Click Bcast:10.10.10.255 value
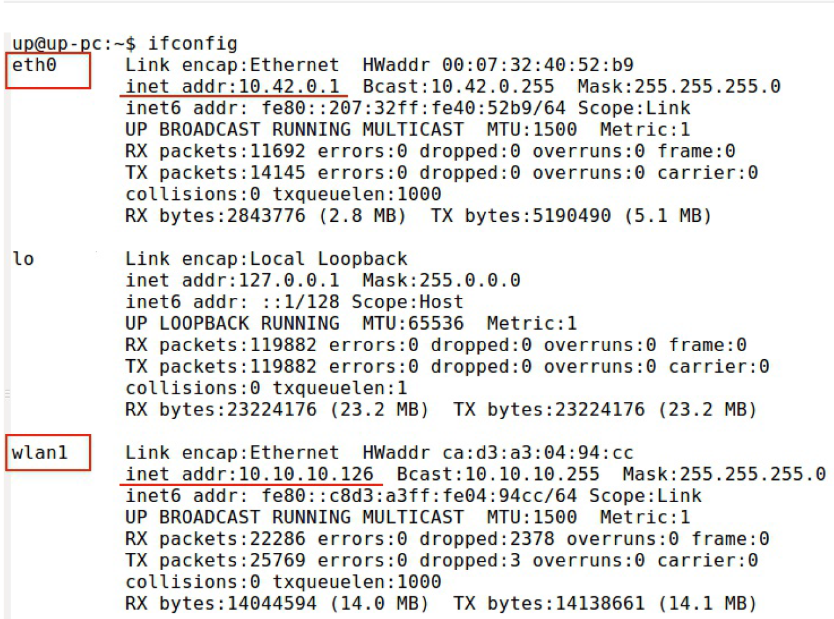The height and width of the screenshot is (619, 834). (x=498, y=474)
